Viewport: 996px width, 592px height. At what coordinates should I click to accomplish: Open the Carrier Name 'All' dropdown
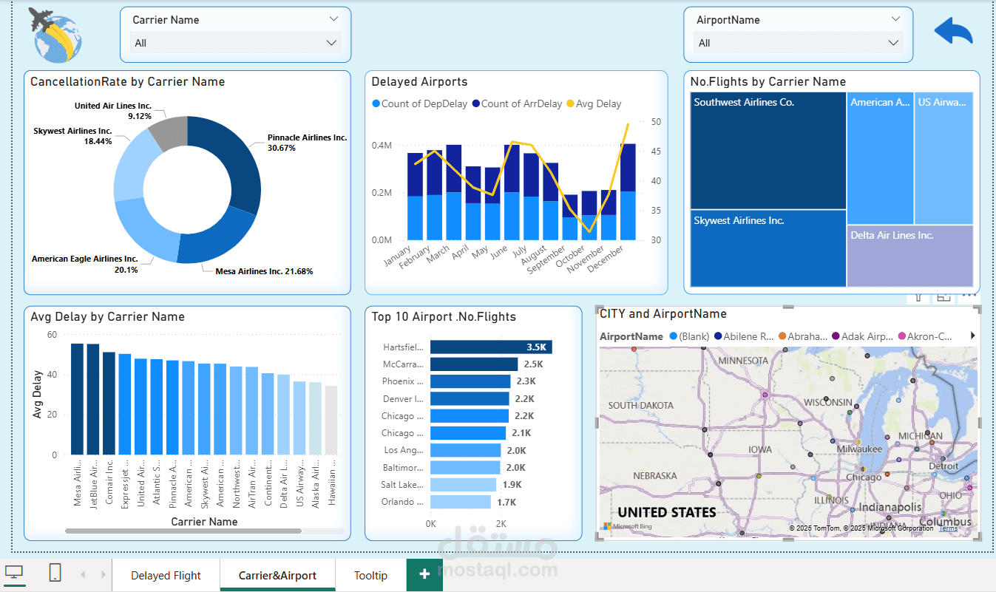235,43
